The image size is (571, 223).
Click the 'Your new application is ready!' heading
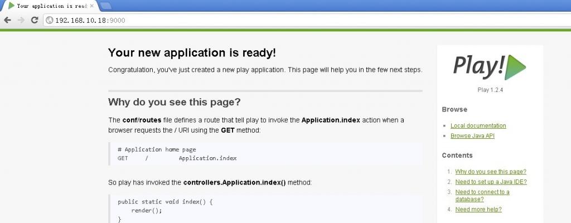pyautogui.click(x=192, y=53)
